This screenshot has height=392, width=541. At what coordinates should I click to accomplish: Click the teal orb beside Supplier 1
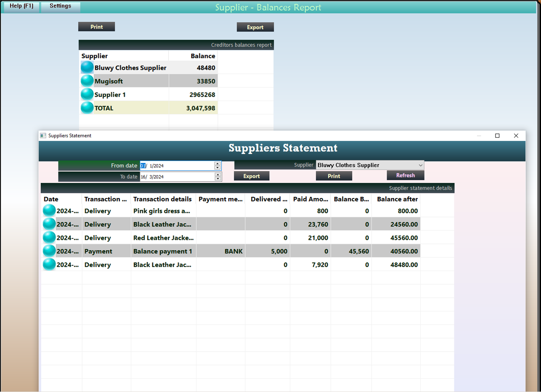click(87, 94)
